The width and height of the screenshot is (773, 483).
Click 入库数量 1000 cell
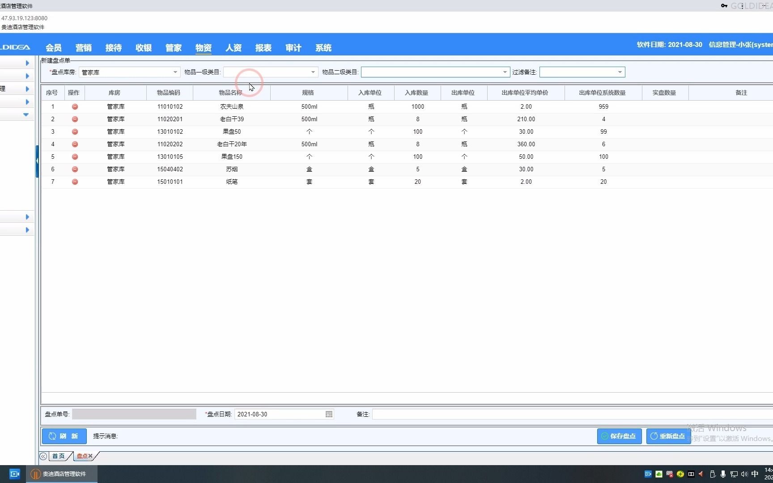(x=418, y=106)
